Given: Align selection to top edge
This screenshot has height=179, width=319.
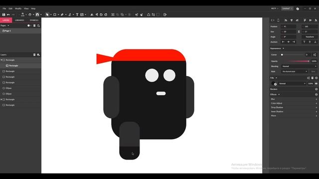Looking at the screenshot, I should tap(305, 20).
